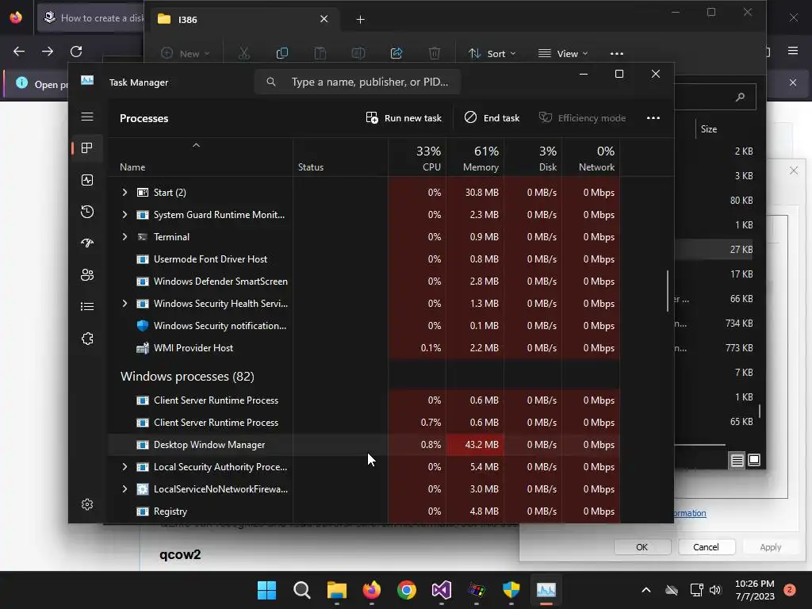812x609 pixels.
Task: Expand Local Security Authority Process group
Action: point(124,466)
